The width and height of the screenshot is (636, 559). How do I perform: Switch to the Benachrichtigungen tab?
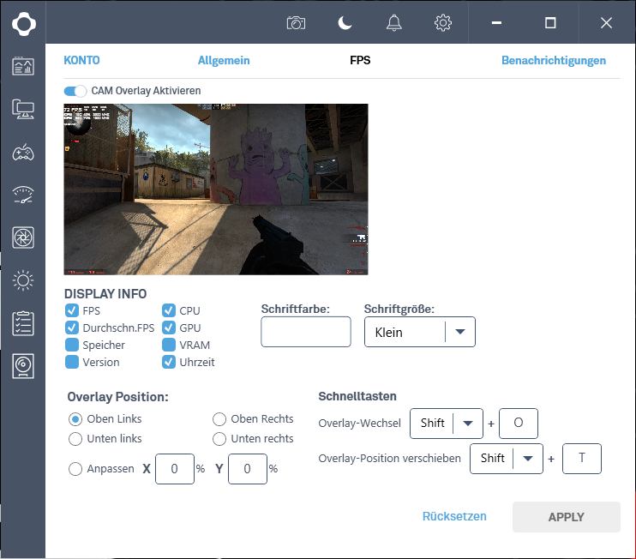(554, 60)
